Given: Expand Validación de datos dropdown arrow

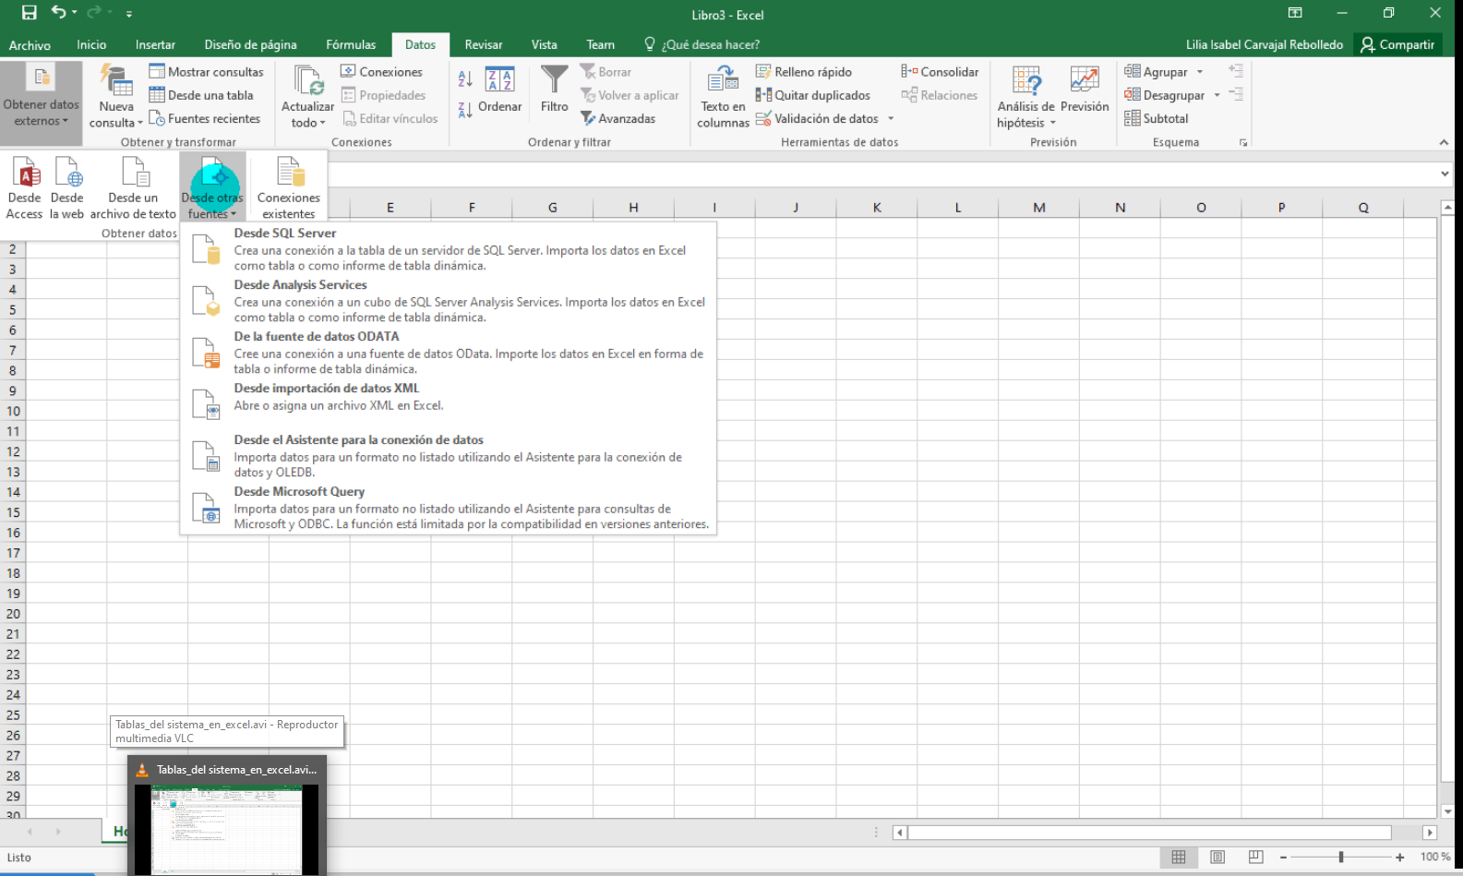Looking at the screenshot, I should coord(891,118).
